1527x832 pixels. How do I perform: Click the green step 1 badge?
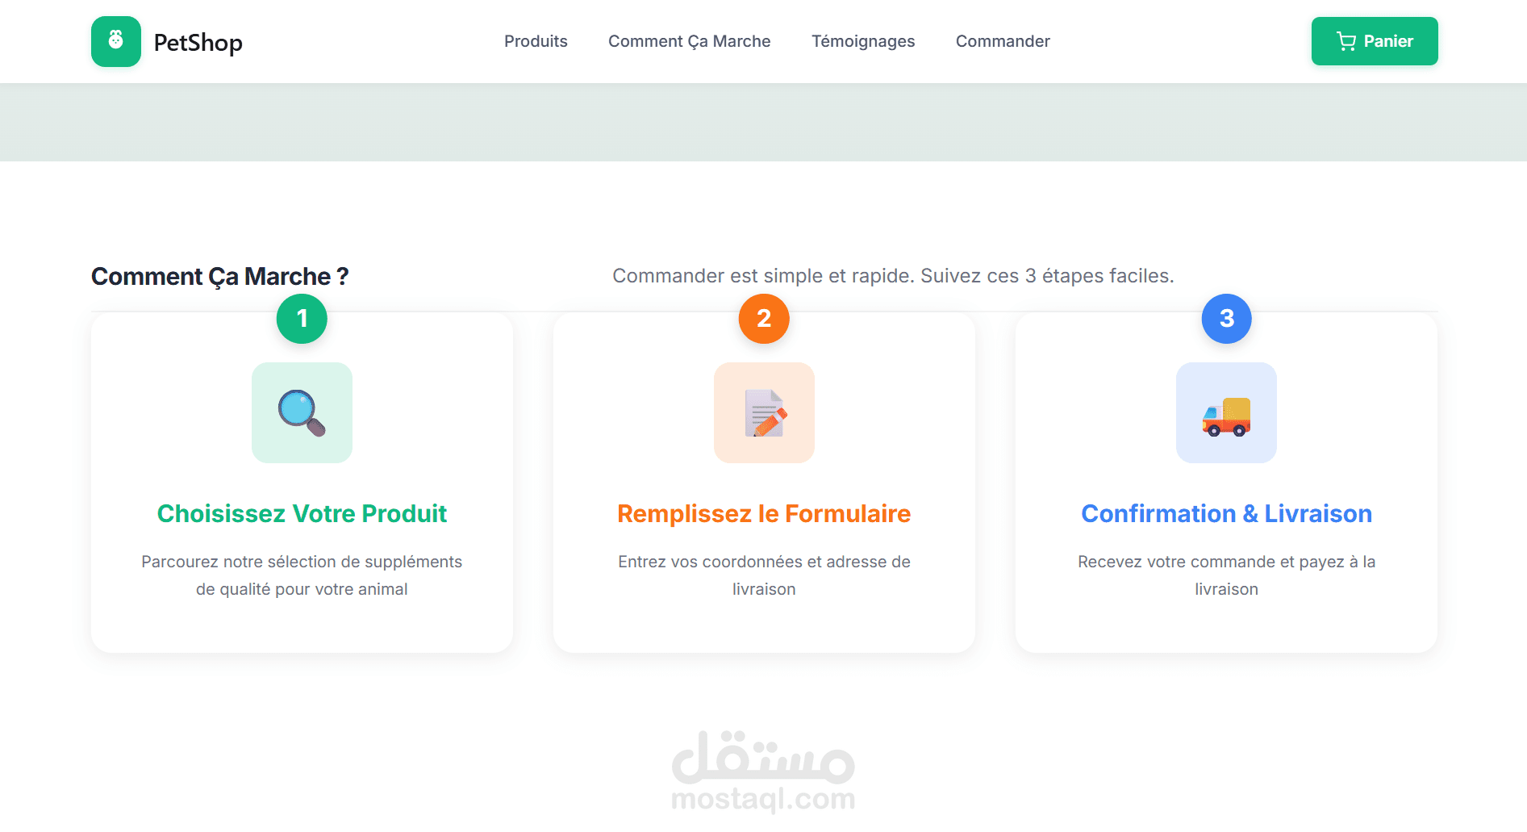[302, 319]
